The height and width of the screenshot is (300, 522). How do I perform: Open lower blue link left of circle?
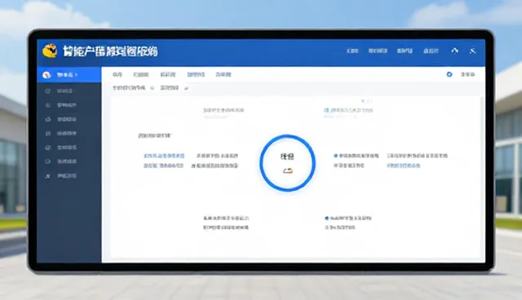point(163,165)
